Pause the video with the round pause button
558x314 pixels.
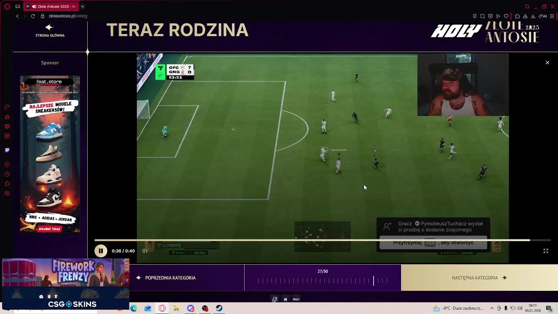point(101,251)
